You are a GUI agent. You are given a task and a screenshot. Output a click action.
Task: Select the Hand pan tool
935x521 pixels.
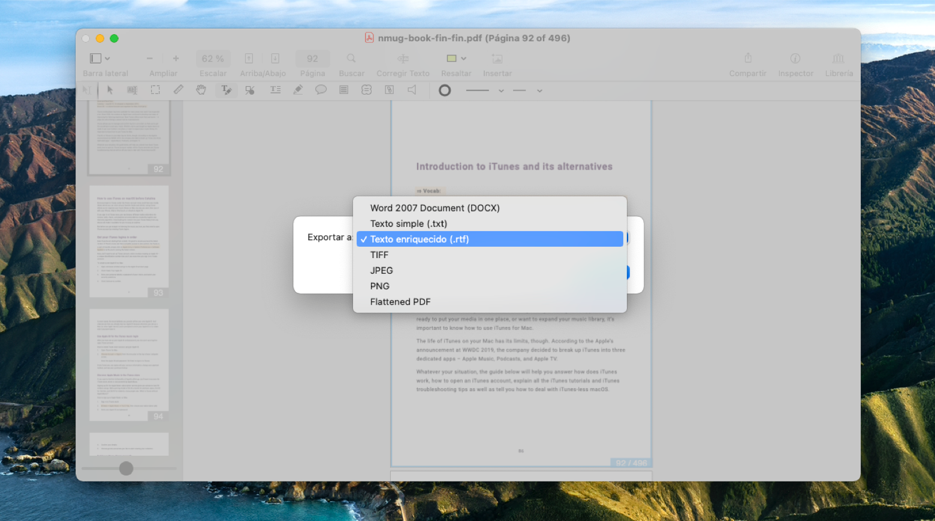201,90
